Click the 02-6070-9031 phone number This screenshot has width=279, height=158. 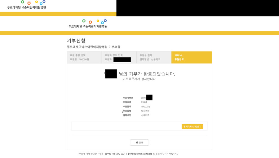point(119,154)
